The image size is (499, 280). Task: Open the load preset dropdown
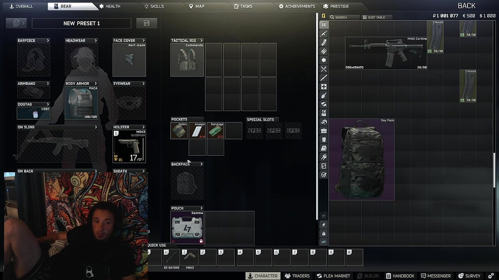[x=16, y=23]
